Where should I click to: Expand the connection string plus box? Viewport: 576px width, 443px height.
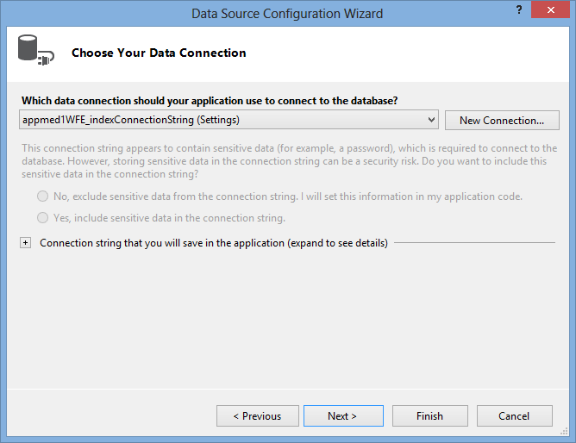coord(26,243)
